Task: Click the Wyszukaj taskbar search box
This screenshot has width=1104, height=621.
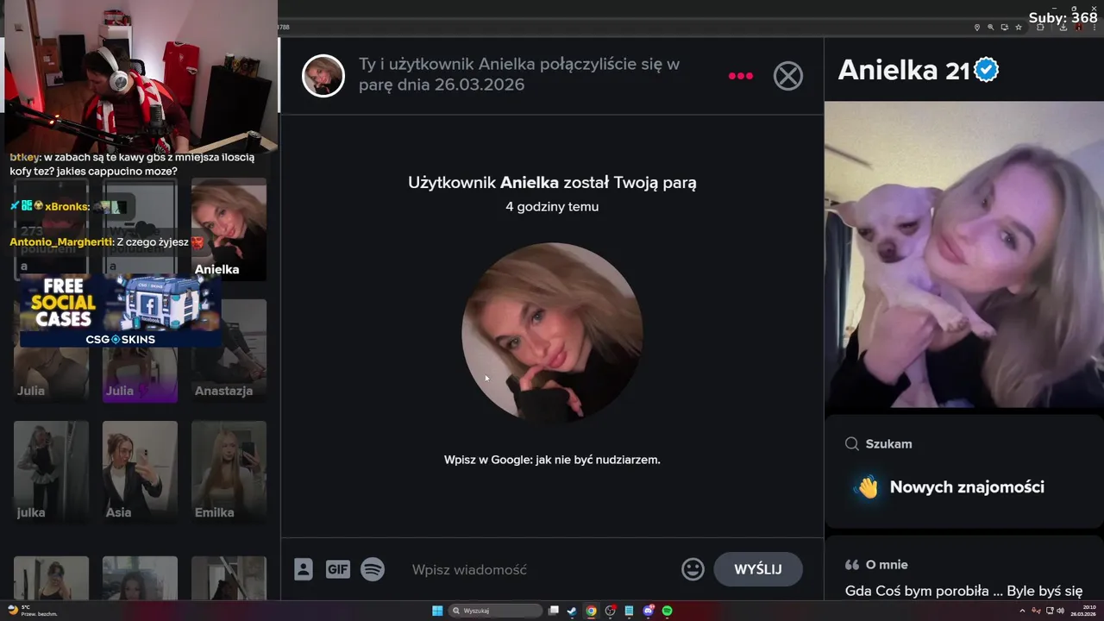Action: [x=495, y=611]
